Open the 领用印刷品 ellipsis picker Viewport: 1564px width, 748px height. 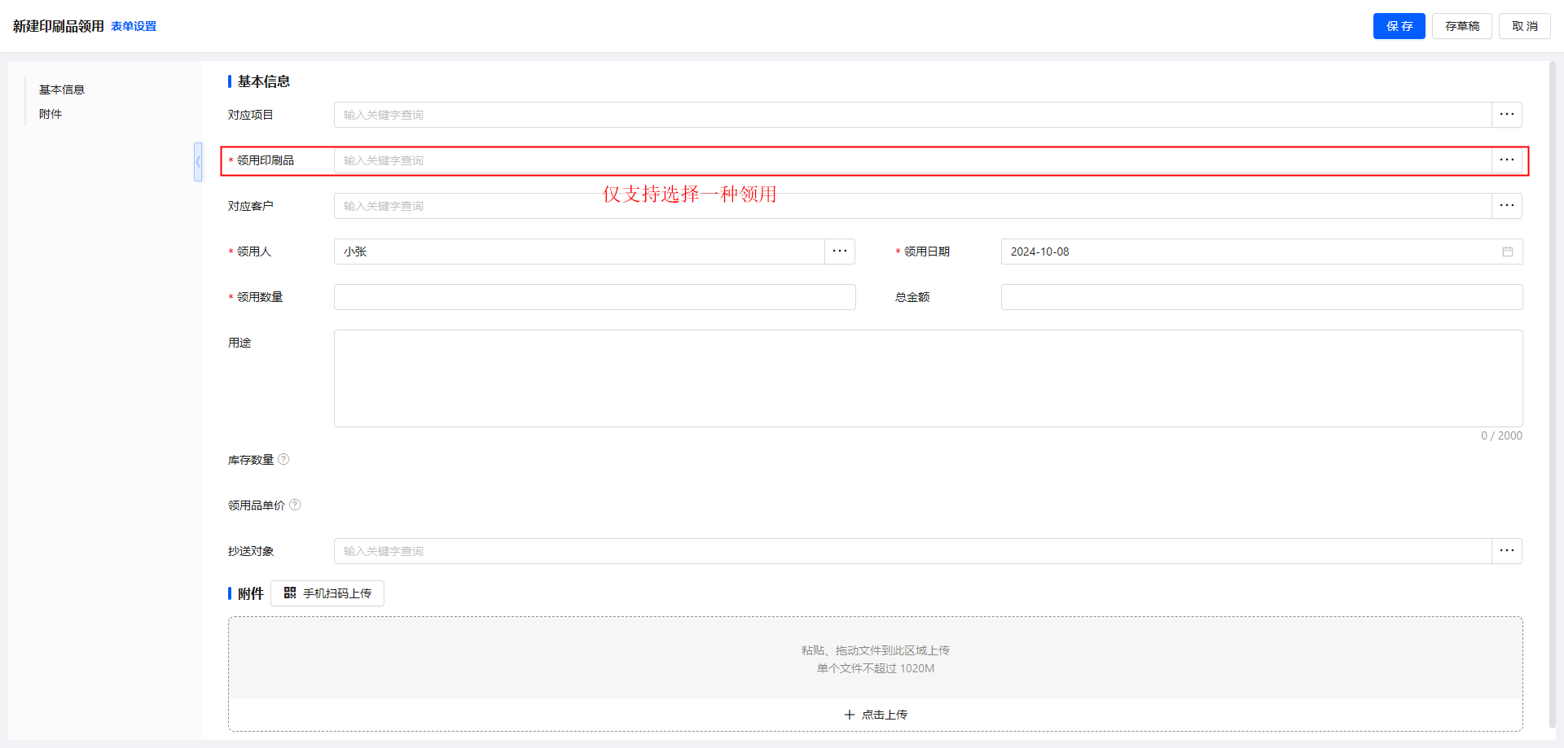[x=1506, y=160]
